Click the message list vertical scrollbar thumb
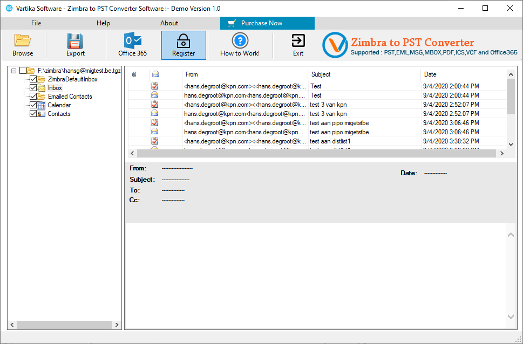 click(511, 97)
